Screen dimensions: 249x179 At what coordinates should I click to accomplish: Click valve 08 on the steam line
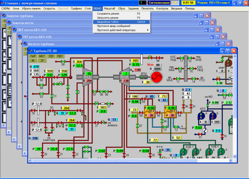(63, 62)
